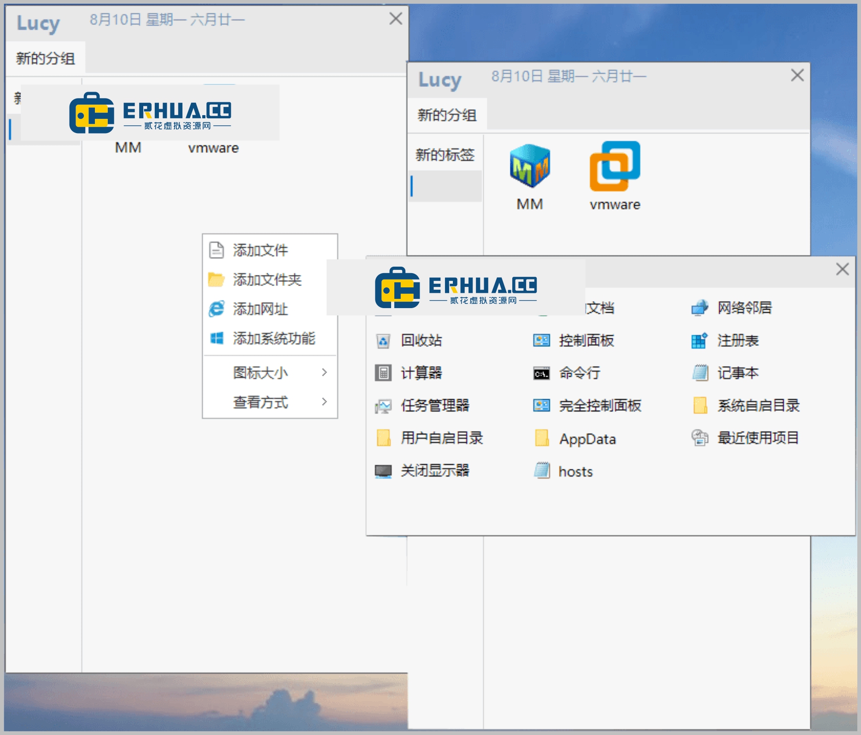This screenshot has width=861, height=735.
Task: Click the MM label in left Lucy window
Action: [x=128, y=148]
